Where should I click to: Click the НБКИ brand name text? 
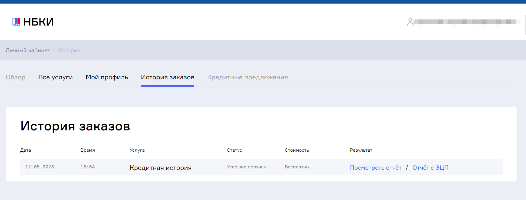(x=39, y=22)
